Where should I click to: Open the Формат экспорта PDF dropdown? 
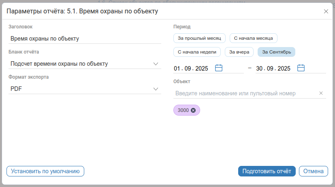click(156, 89)
